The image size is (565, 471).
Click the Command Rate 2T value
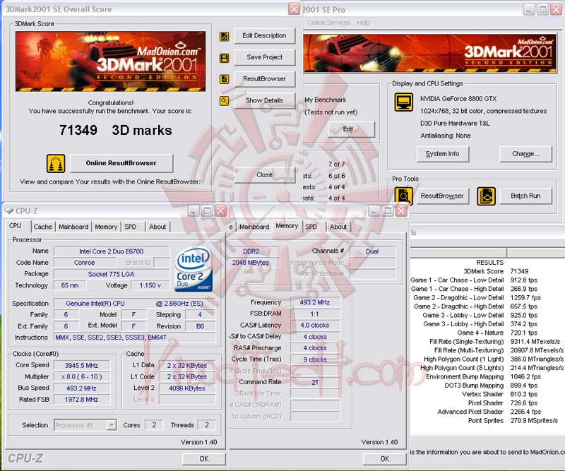[x=315, y=382]
